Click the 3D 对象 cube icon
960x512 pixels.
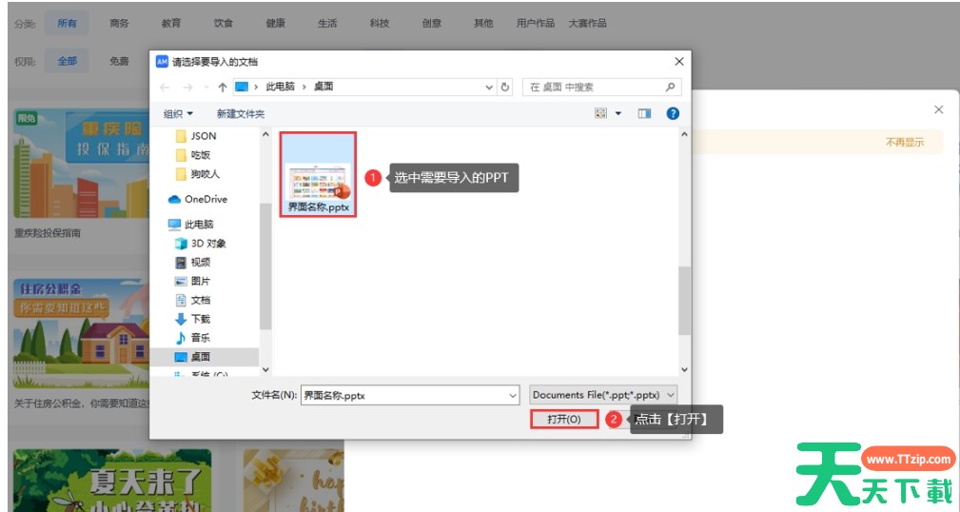[181, 243]
